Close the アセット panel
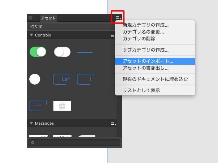 pyautogui.click(x=30, y=18)
